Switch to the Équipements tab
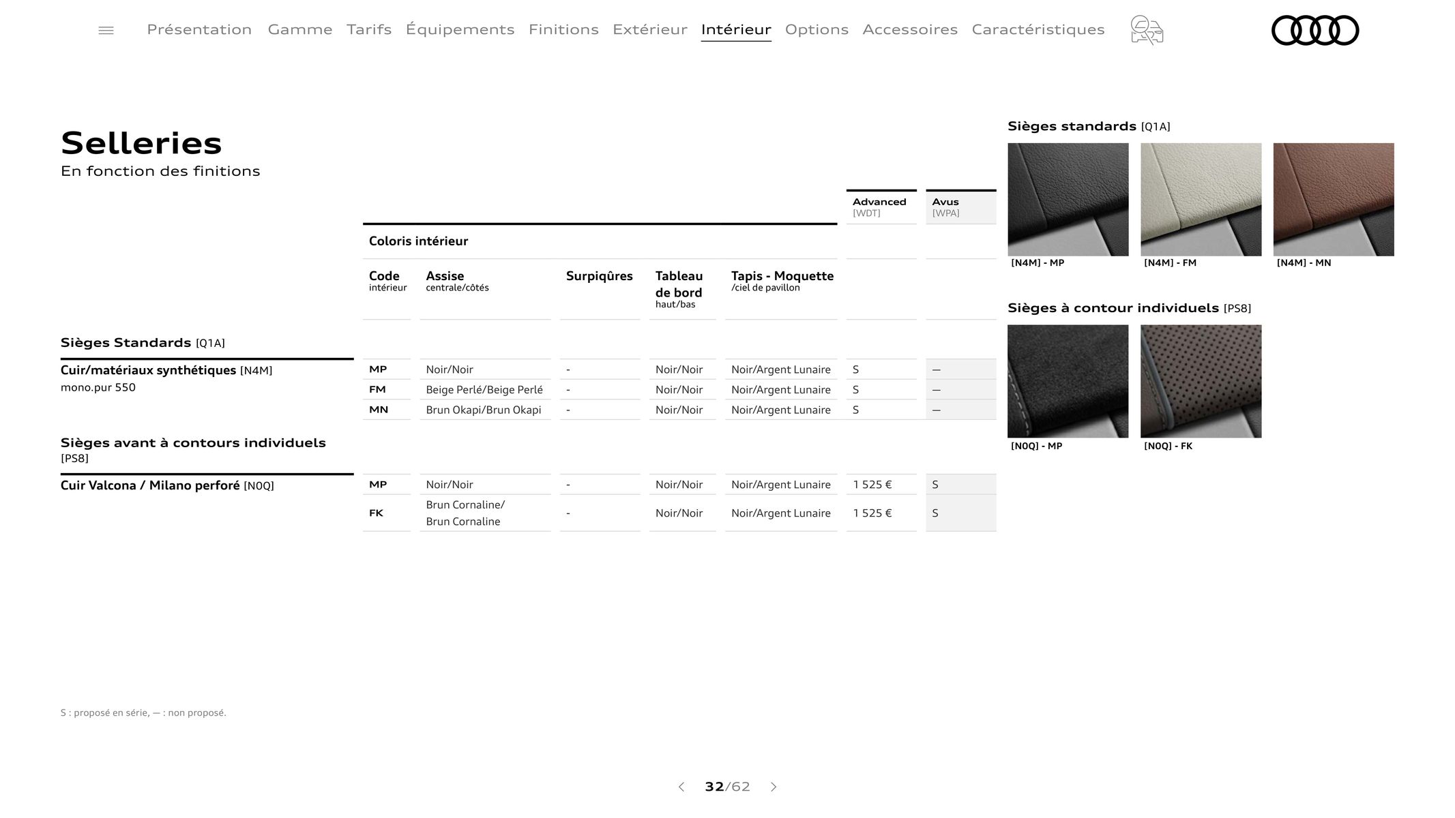 (460, 29)
